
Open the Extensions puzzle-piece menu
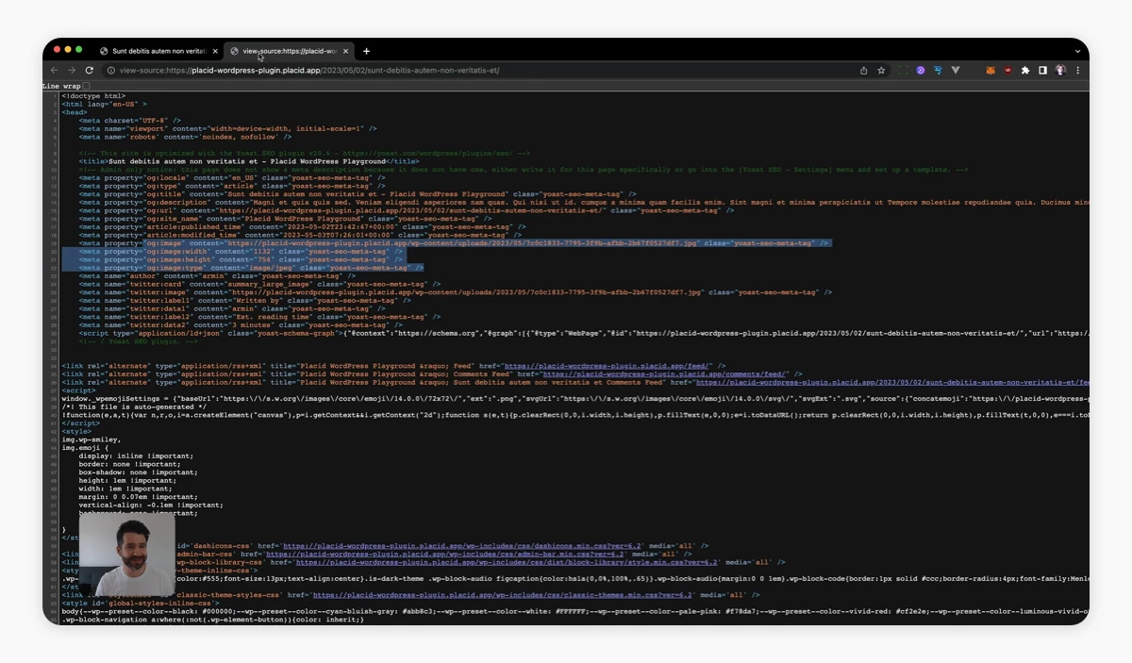click(x=1025, y=71)
